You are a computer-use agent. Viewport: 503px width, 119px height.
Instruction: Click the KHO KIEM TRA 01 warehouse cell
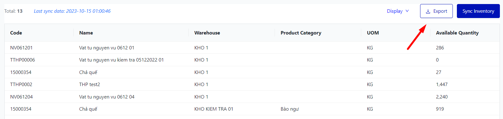(x=213, y=109)
